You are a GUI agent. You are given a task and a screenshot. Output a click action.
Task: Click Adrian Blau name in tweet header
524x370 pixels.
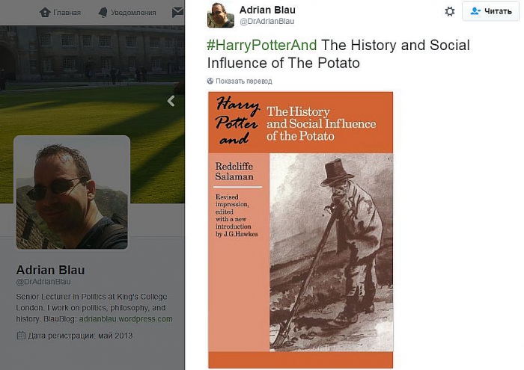(267, 10)
